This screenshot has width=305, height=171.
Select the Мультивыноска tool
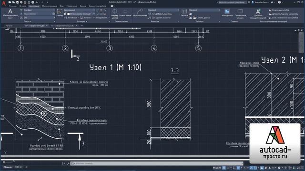(x=140, y=13)
